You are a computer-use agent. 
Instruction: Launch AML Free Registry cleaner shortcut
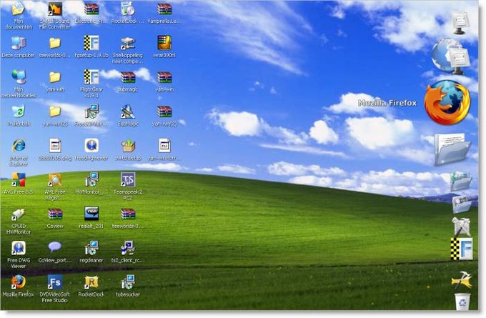pyautogui.click(x=55, y=180)
